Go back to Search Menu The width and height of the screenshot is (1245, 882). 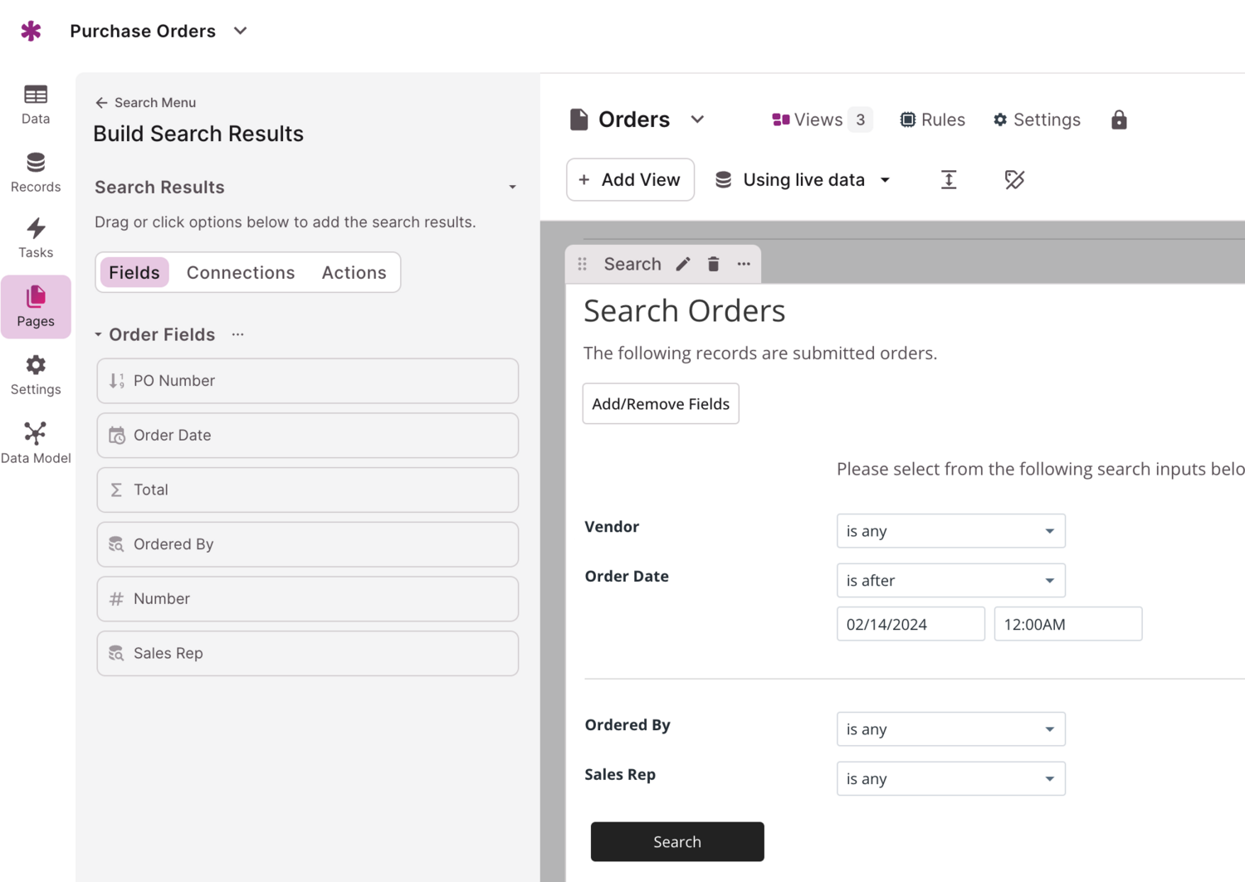coord(146,102)
